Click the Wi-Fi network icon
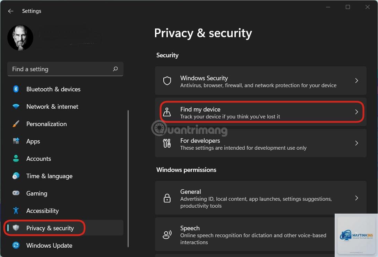378x257 pixels. point(16,106)
